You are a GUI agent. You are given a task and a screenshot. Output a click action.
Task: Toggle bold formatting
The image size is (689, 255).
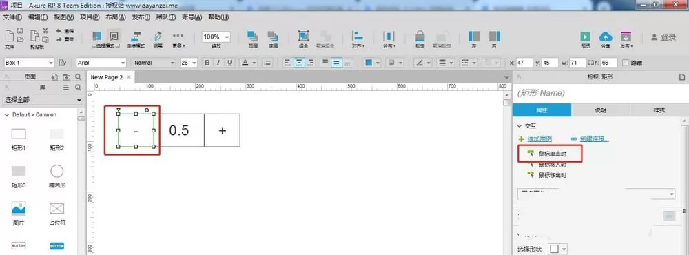click(x=207, y=63)
